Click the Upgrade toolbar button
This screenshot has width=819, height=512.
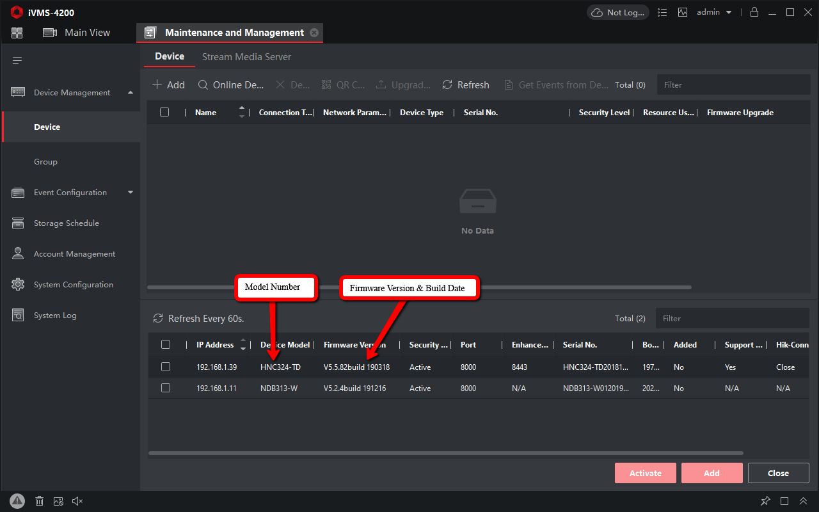click(x=404, y=84)
